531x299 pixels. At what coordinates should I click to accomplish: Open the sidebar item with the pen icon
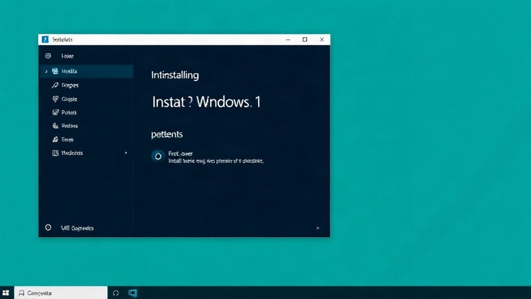click(x=65, y=85)
